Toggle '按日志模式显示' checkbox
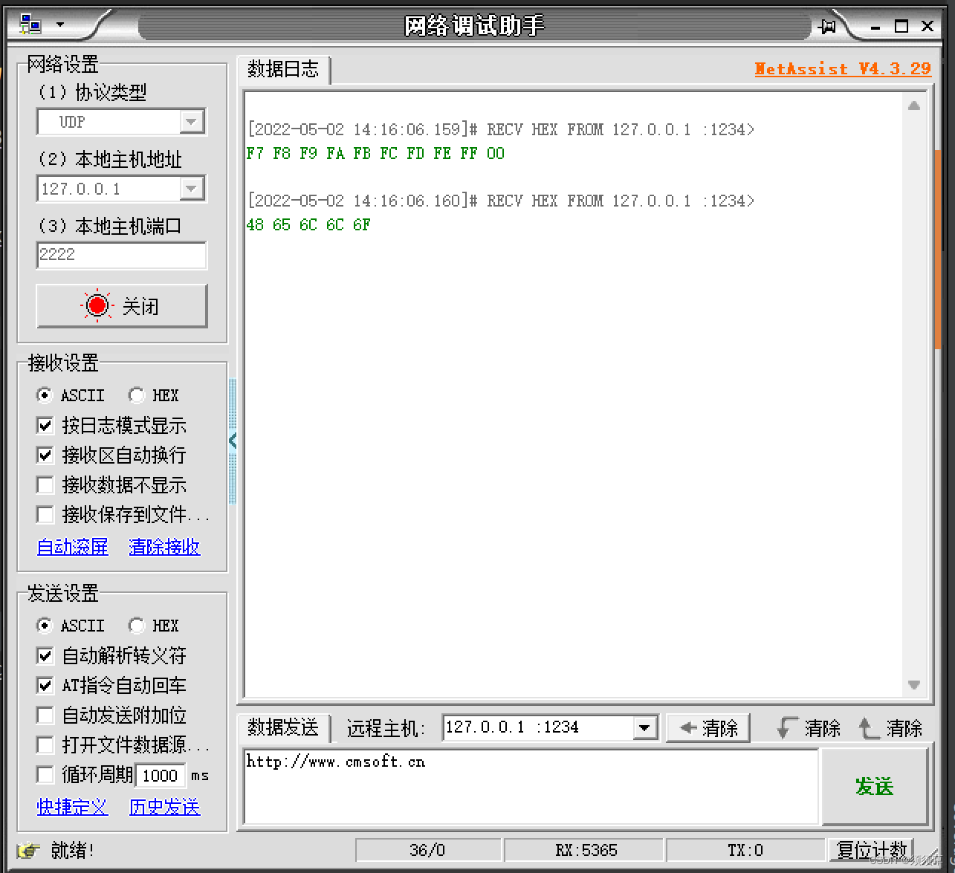 pyautogui.click(x=45, y=426)
